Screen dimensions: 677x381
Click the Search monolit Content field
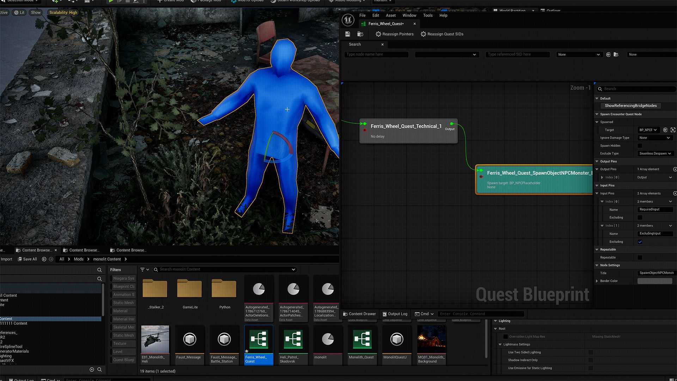(x=225, y=270)
